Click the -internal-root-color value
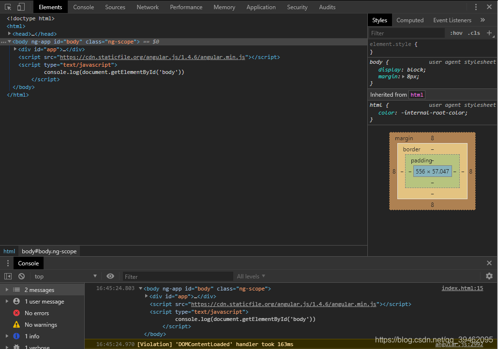This screenshot has height=349, width=498. pos(434,113)
